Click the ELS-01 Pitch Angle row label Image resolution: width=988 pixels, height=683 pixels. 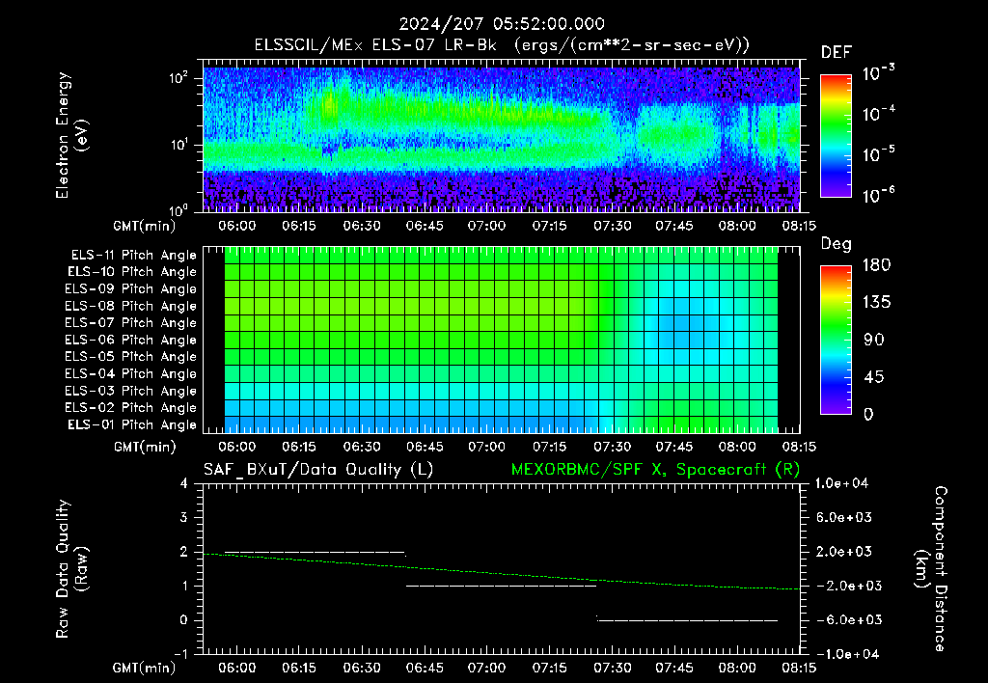pyautogui.click(x=131, y=424)
